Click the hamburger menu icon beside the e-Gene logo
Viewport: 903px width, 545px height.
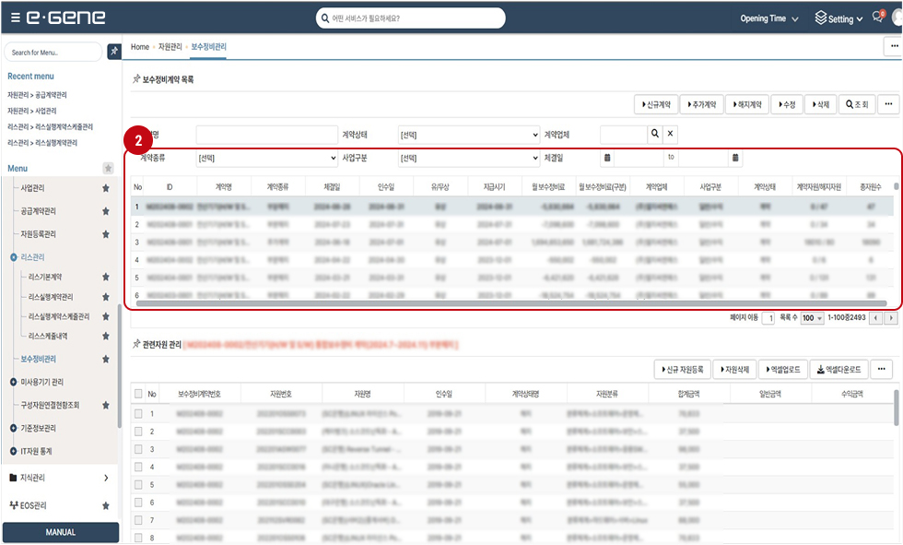tap(17, 18)
